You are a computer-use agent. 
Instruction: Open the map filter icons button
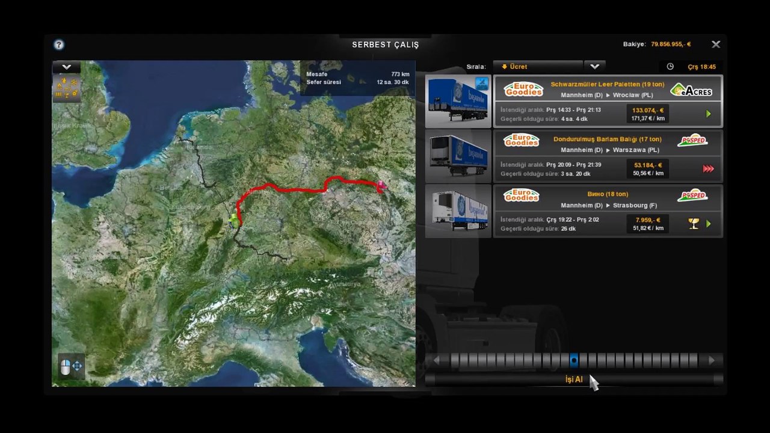pyautogui.click(x=66, y=88)
